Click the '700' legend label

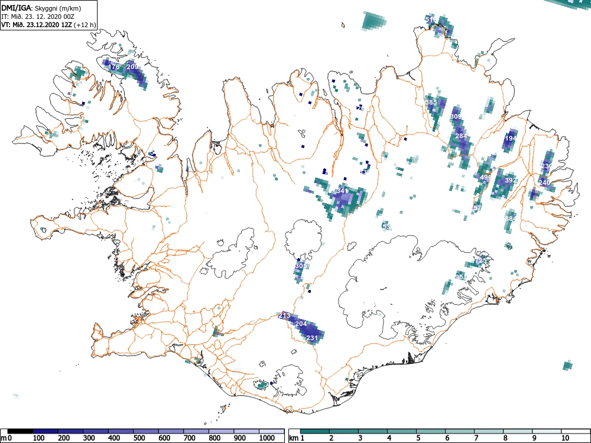pyautogui.click(x=190, y=438)
